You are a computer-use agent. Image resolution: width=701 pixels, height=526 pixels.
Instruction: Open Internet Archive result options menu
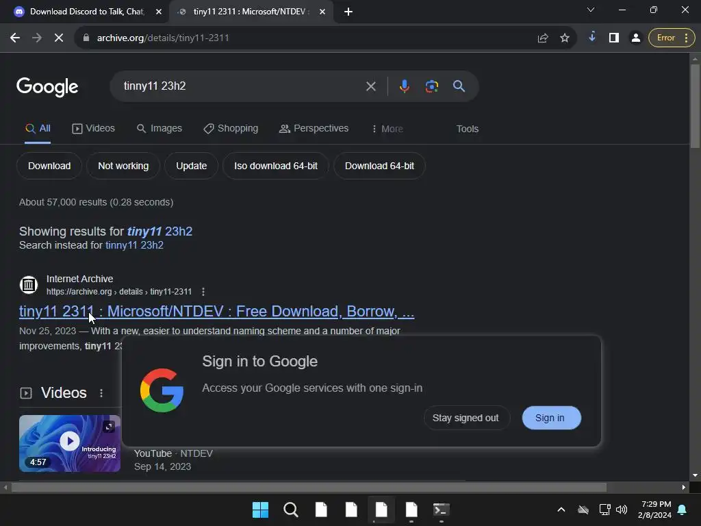coord(203,292)
